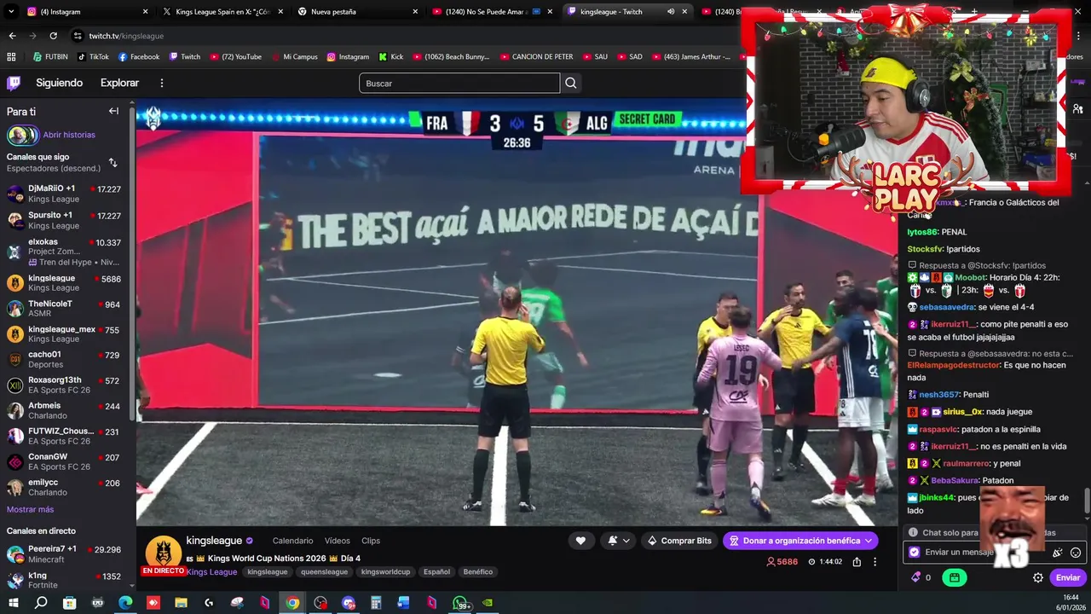The image size is (1091, 614).
Task: View site information icon in address bar
Action: coord(78,36)
